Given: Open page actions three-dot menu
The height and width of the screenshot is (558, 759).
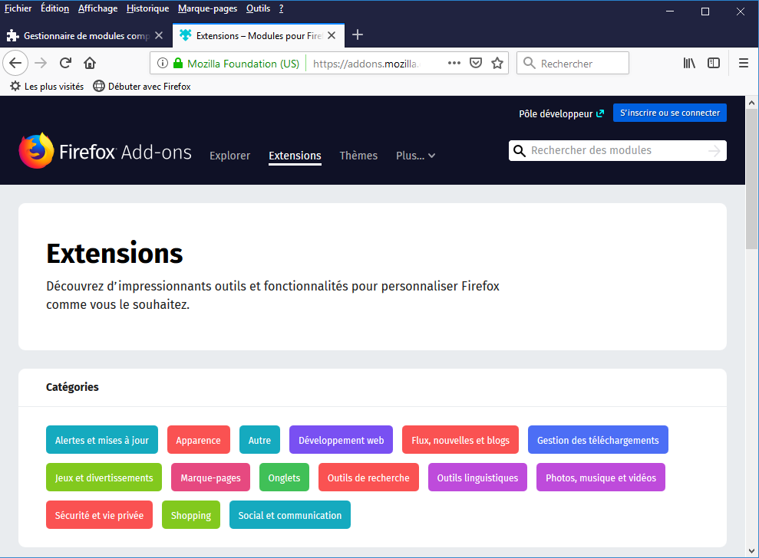Looking at the screenshot, I should click(x=454, y=63).
